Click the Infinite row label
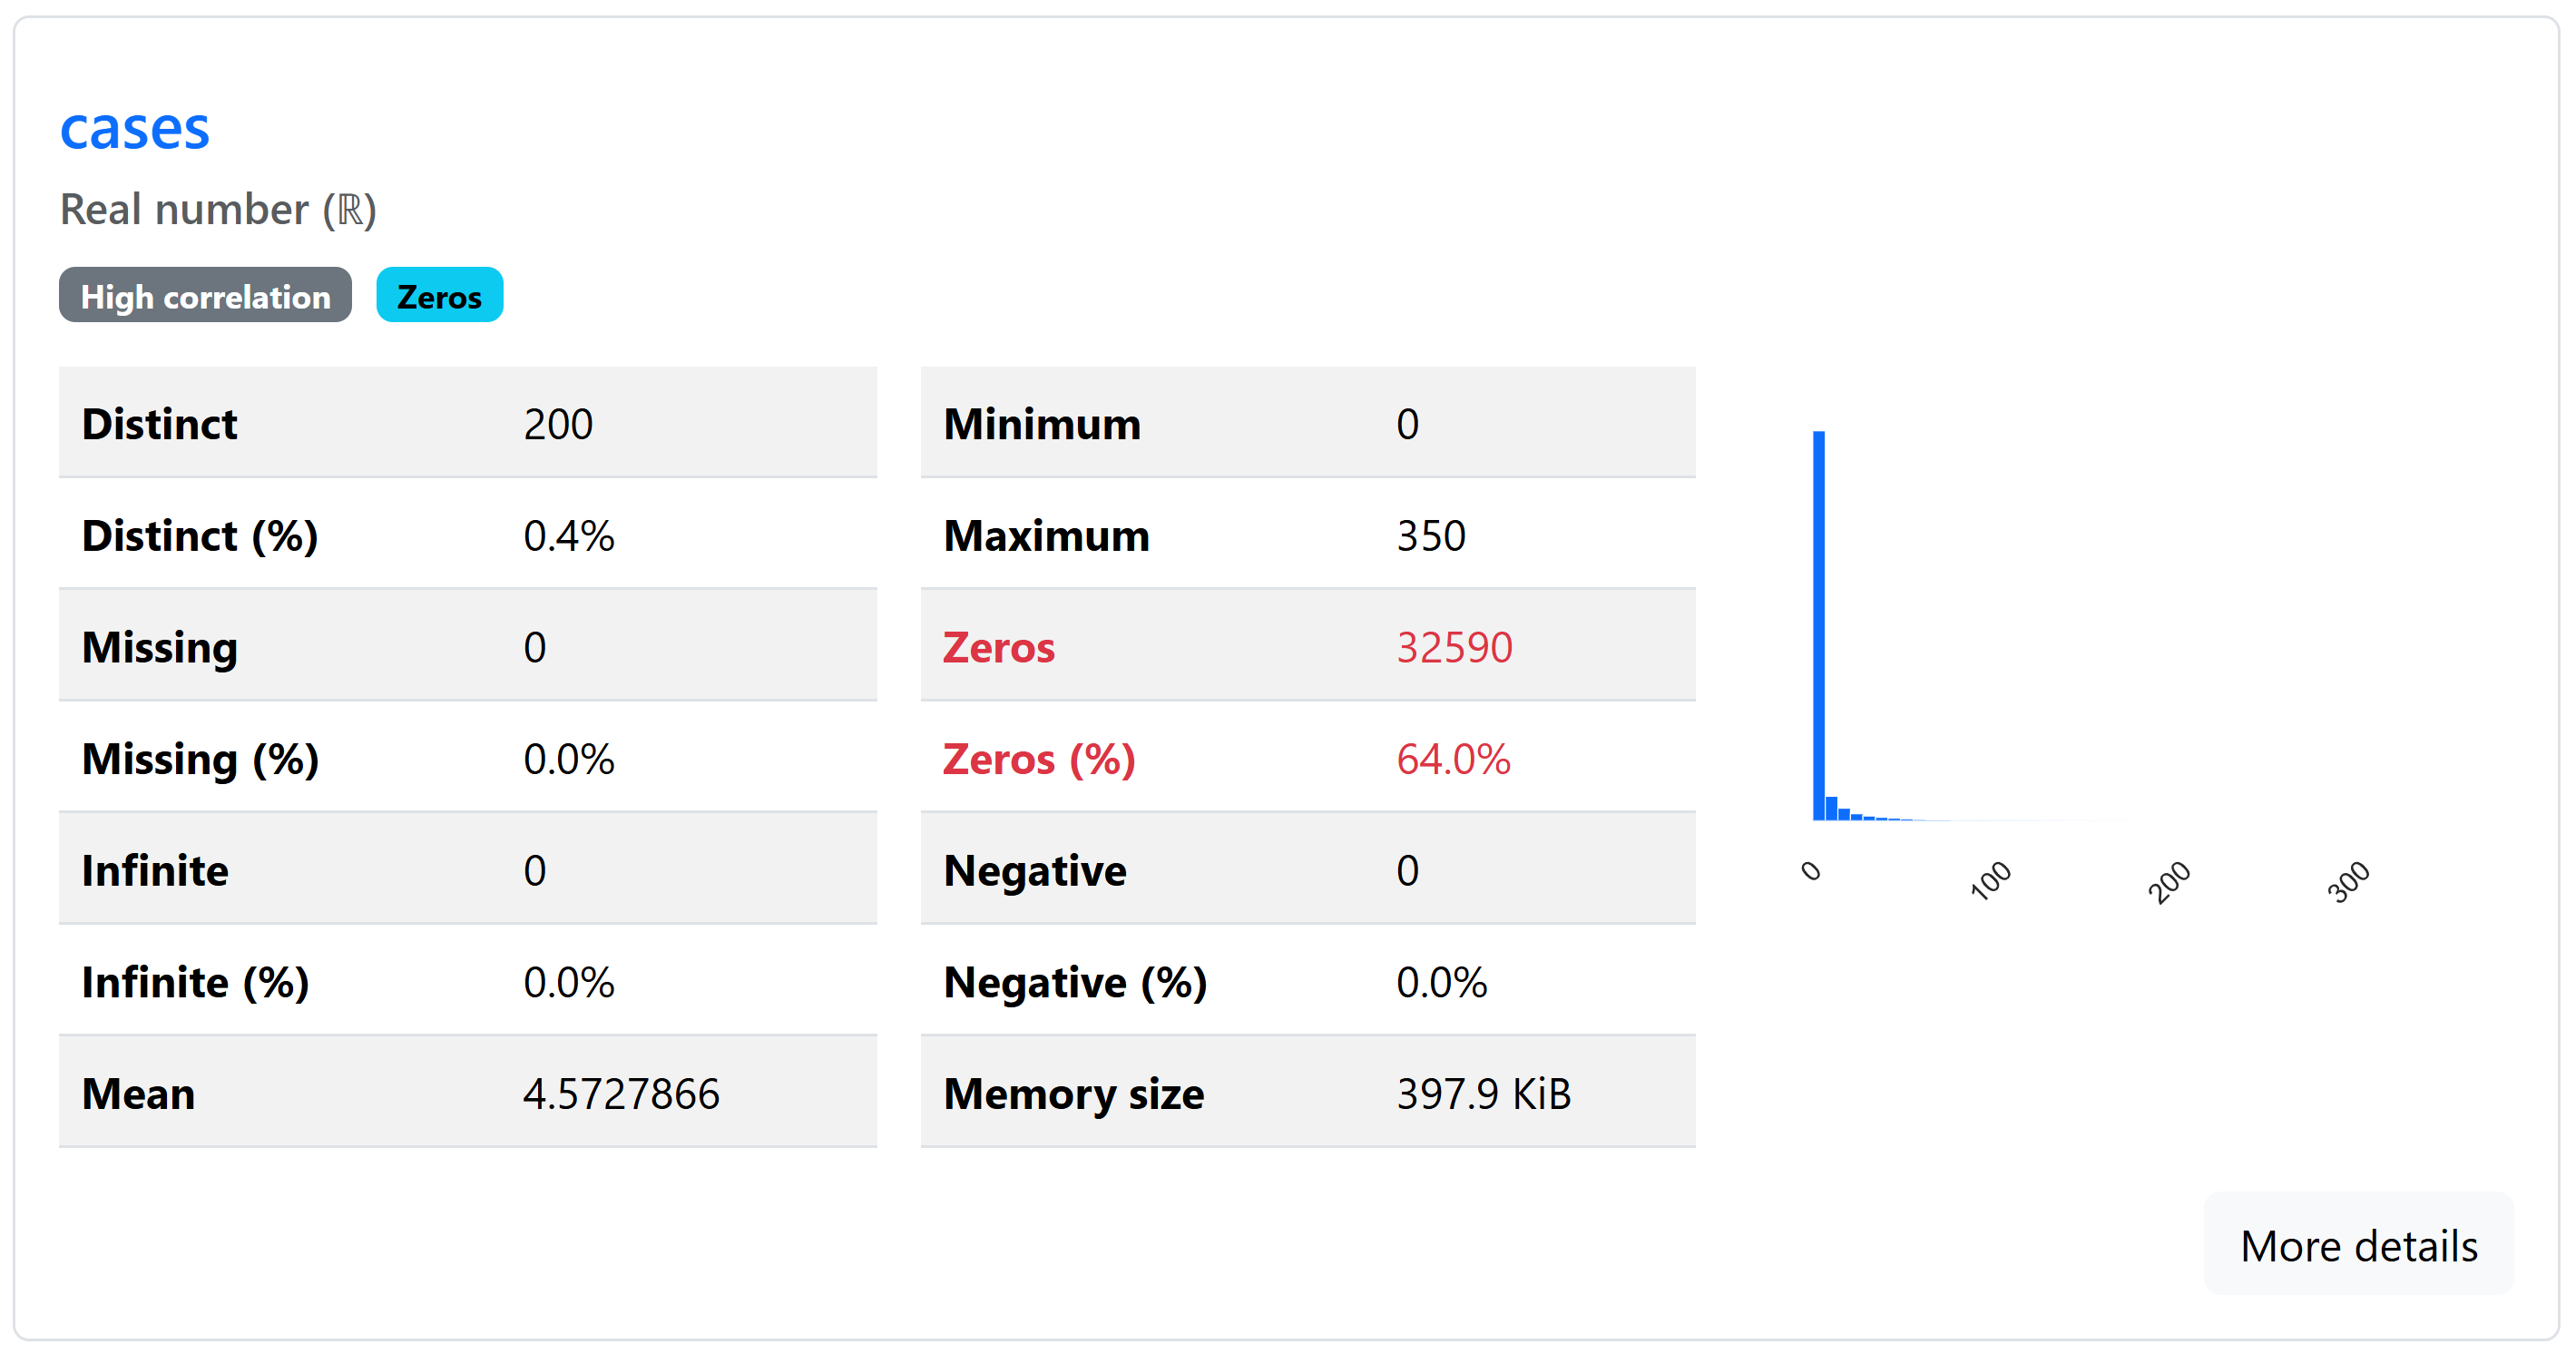 tap(155, 871)
